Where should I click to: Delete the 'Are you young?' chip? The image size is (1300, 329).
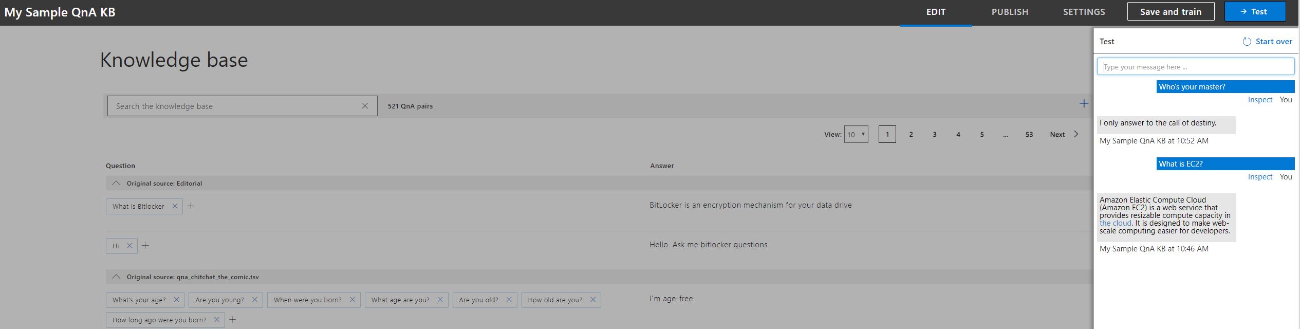point(254,300)
